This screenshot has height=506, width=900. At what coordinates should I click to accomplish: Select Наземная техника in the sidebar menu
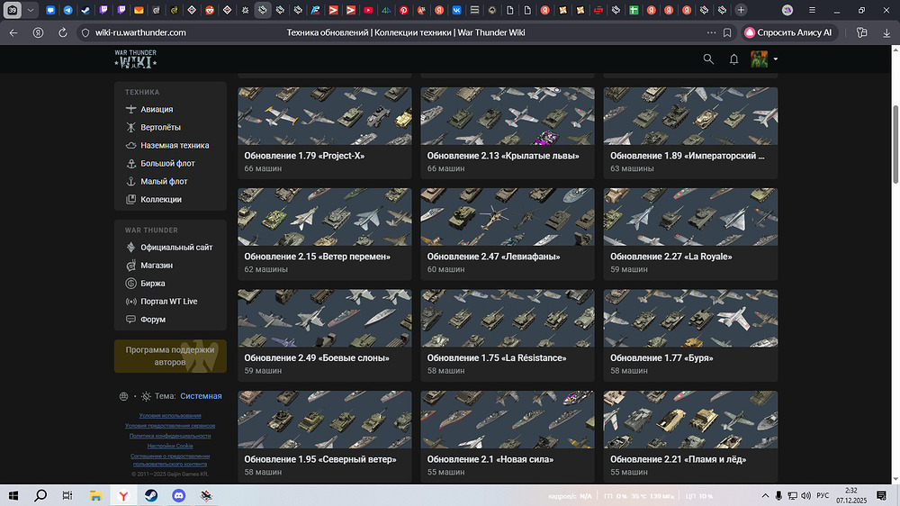click(174, 146)
